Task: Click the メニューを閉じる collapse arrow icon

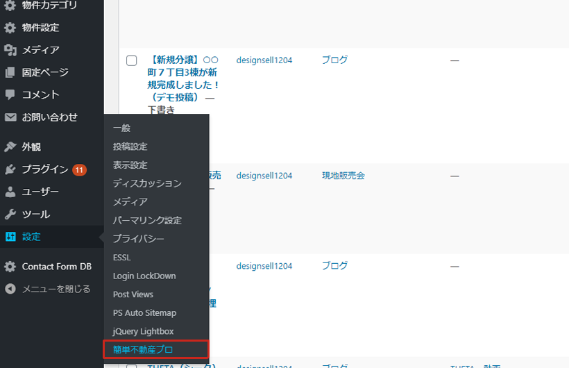Action: 10,289
